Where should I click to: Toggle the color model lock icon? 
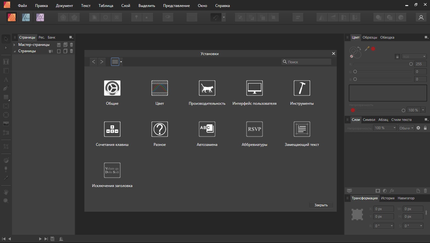(x=397, y=57)
